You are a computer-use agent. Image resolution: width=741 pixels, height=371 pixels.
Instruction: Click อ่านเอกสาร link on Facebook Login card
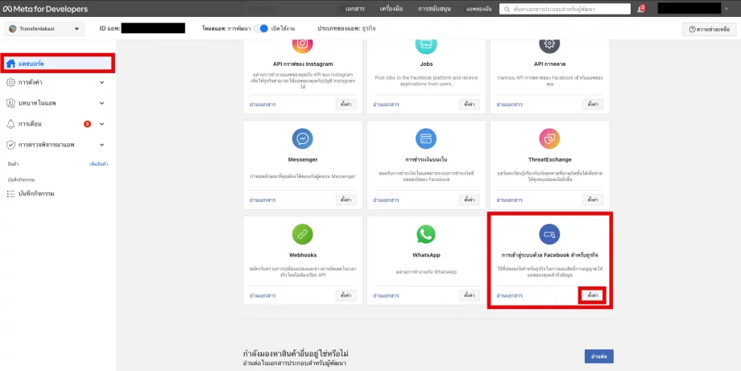(x=509, y=296)
